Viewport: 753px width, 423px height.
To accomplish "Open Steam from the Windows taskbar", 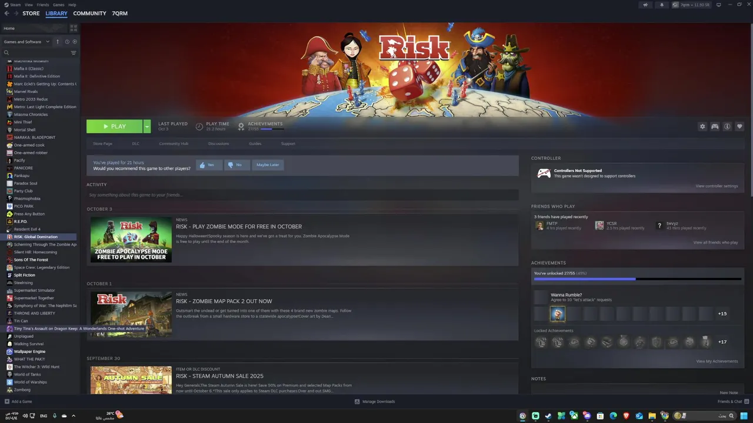I will 548,416.
